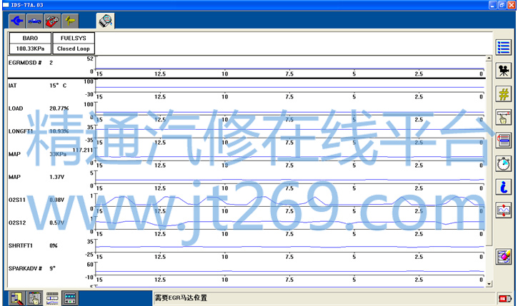518x306 pixels.
Task: Open the blue car vehicle tab
Action: (35, 21)
